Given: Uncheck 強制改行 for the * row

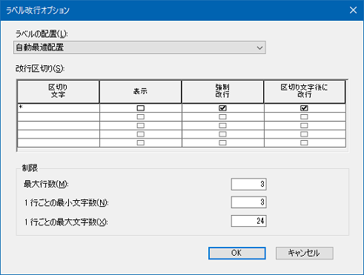Looking at the screenshot, I should pos(222,108).
